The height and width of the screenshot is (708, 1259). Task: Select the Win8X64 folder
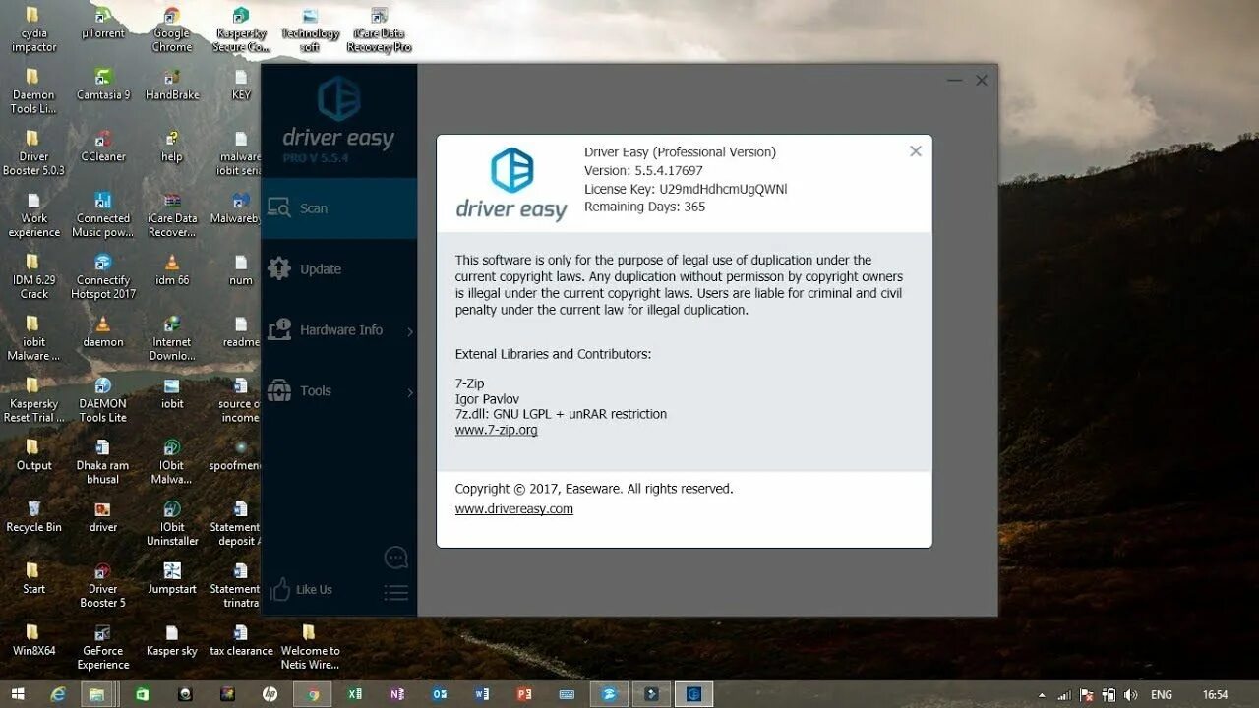(33, 640)
